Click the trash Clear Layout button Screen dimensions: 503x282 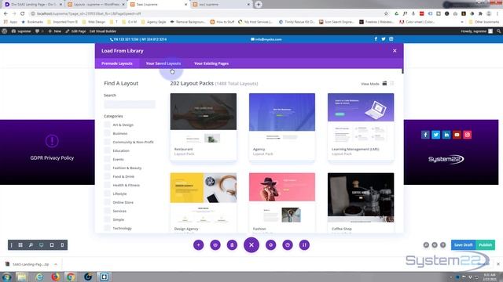click(232, 245)
